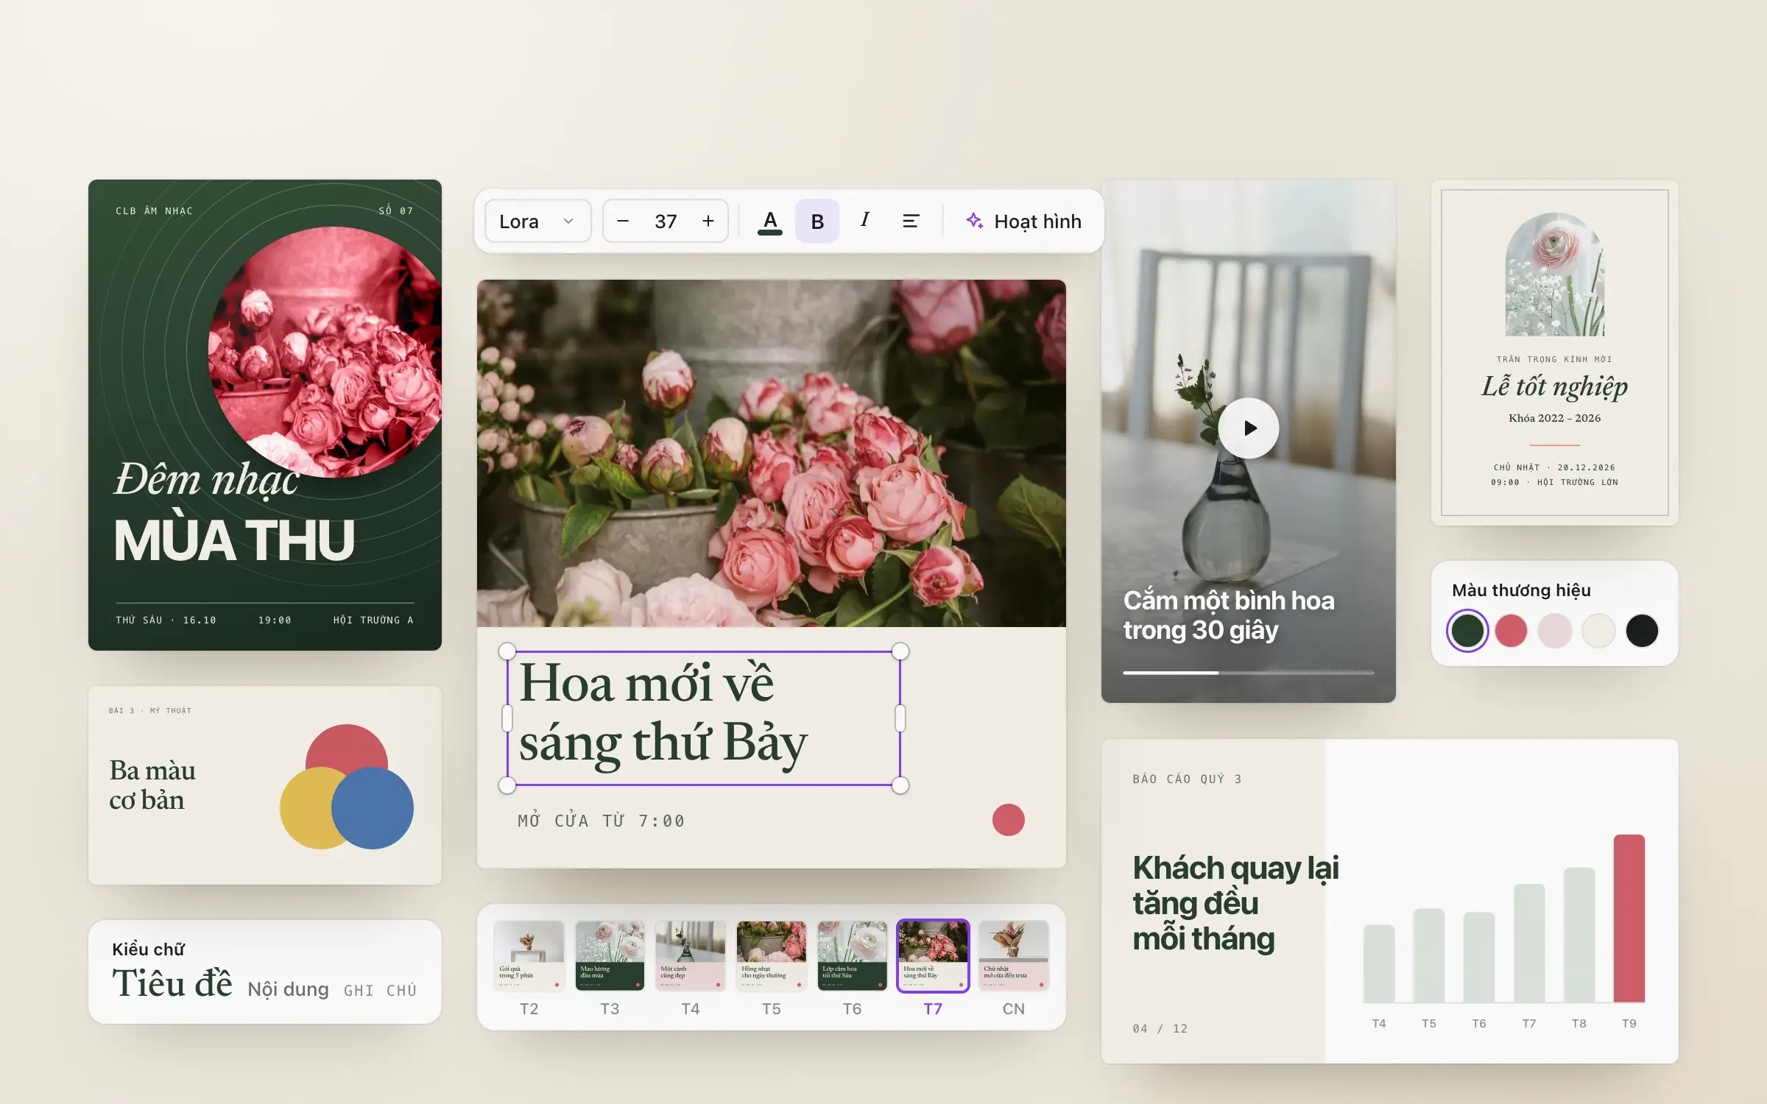Click the blue circle in color diagram
Image resolution: width=1767 pixels, height=1104 pixels.
point(373,808)
